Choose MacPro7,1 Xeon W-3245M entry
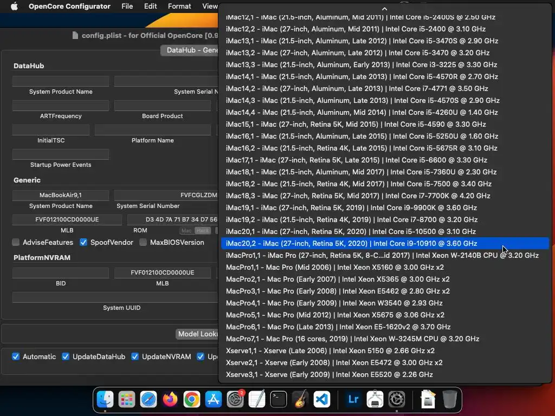The image size is (555, 416). coord(385,339)
